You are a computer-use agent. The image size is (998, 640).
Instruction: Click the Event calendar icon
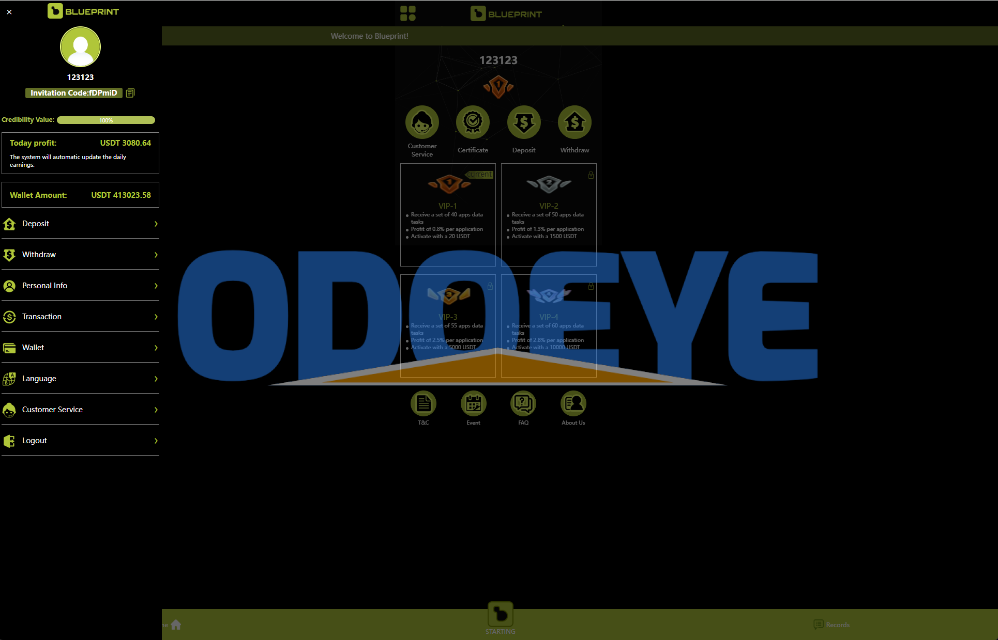[x=473, y=404]
